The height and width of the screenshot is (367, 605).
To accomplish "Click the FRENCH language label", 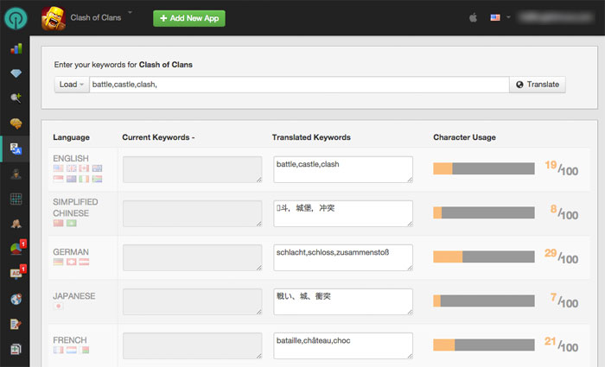I will pos(70,340).
